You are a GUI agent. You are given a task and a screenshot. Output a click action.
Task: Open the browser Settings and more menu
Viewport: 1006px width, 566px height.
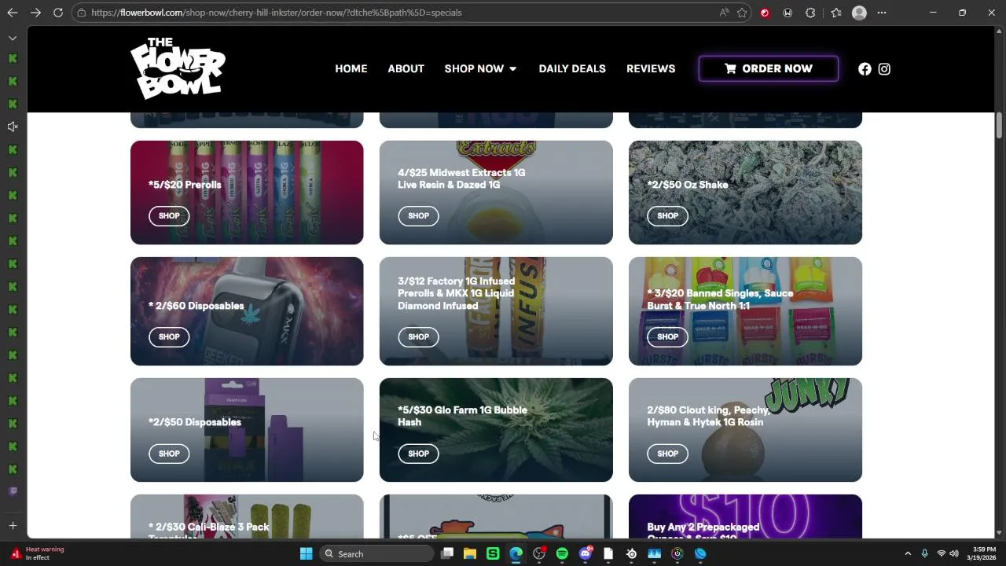[x=882, y=13]
